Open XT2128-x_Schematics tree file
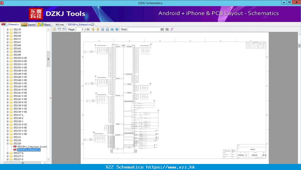Viewport: 301px width, 170px height. tap(29, 150)
